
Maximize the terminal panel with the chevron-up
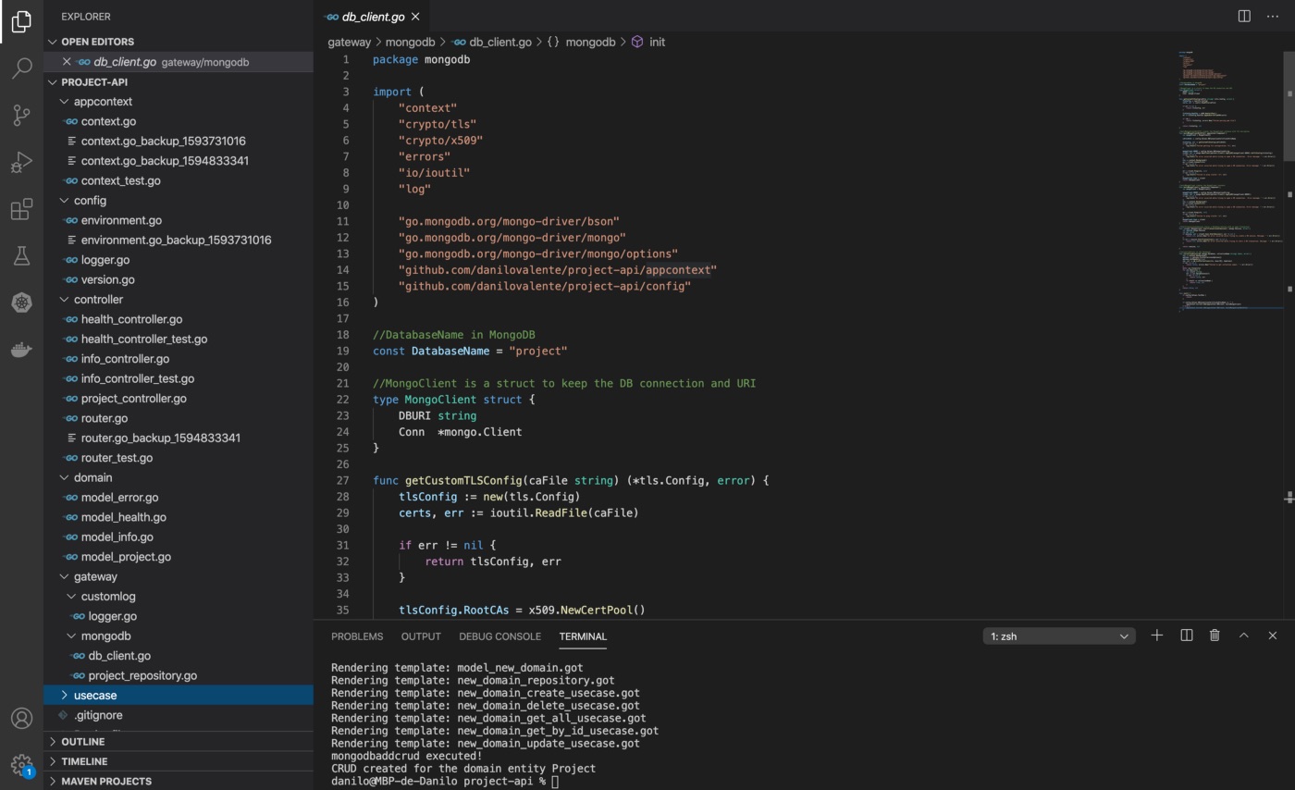tap(1243, 636)
